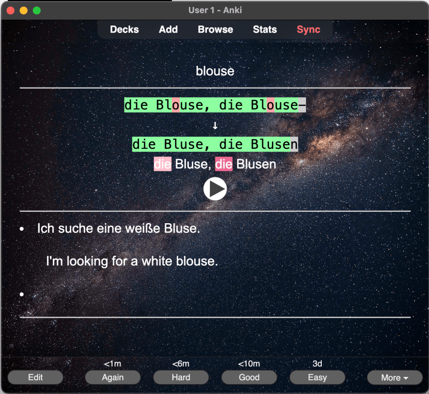Image resolution: width=429 pixels, height=394 pixels.
Task: Rate the card as Good
Action: 249,377
